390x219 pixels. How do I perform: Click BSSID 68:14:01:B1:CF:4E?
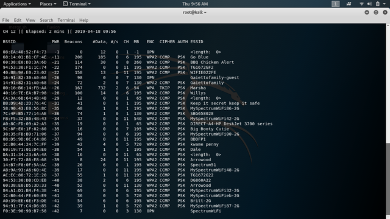click(x=24, y=57)
